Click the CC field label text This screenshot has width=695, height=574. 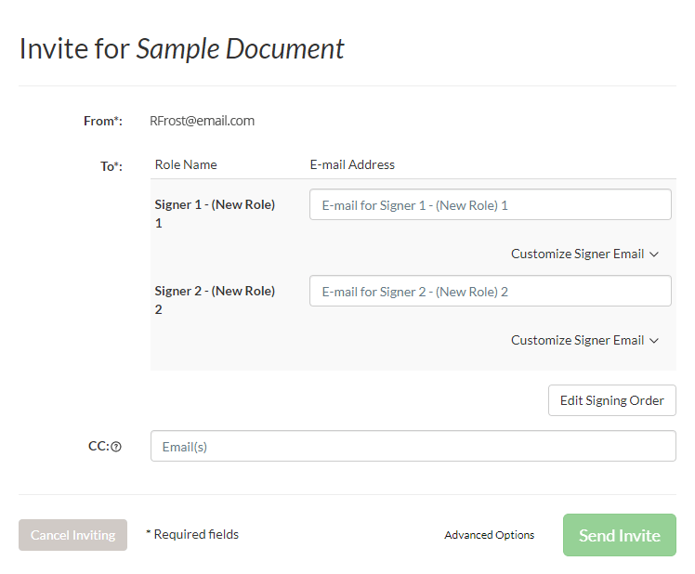[x=98, y=447]
